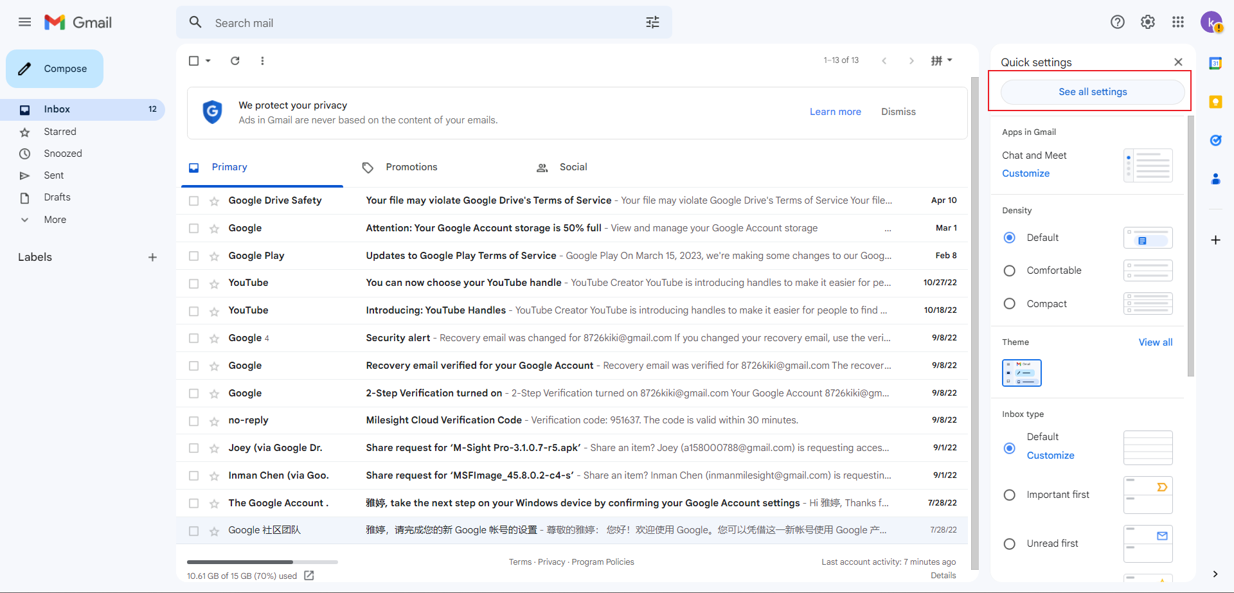Open Google Calendar side panel icon
1234x593 pixels.
point(1215,64)
